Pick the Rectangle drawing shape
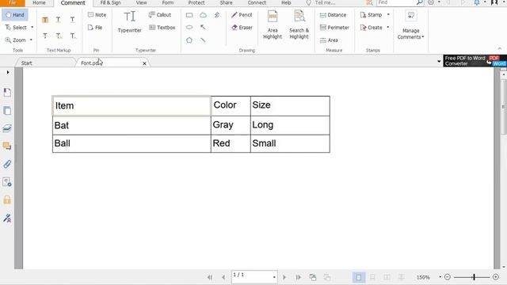 click(x=189, y=15)
